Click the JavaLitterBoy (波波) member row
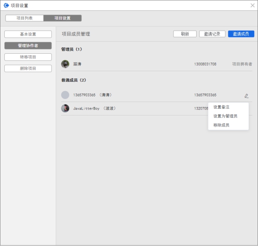258x246 pixels. click(128, 108)
